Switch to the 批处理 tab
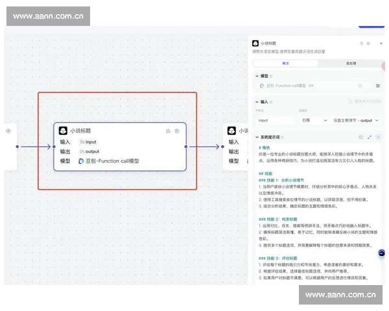The width and height of the screenshot is (389, 311). point(350,63)
